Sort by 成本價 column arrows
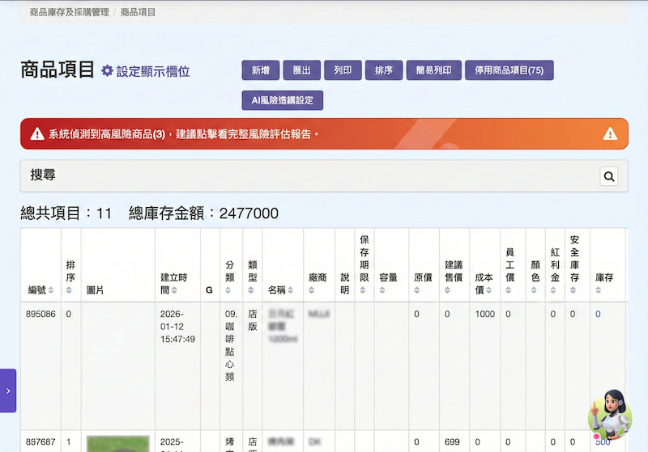The width and height of the screenshot is (648, 452). tap(489, 290)
